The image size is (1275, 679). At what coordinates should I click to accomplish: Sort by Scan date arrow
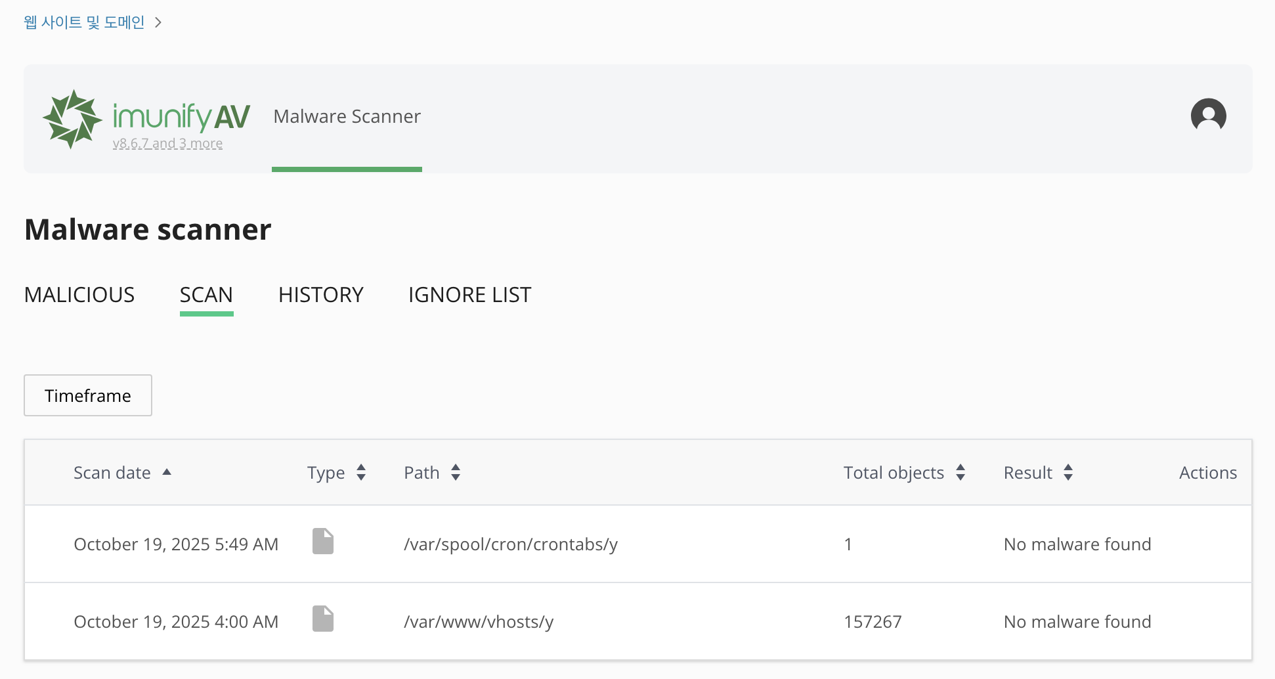click(167, 472)
